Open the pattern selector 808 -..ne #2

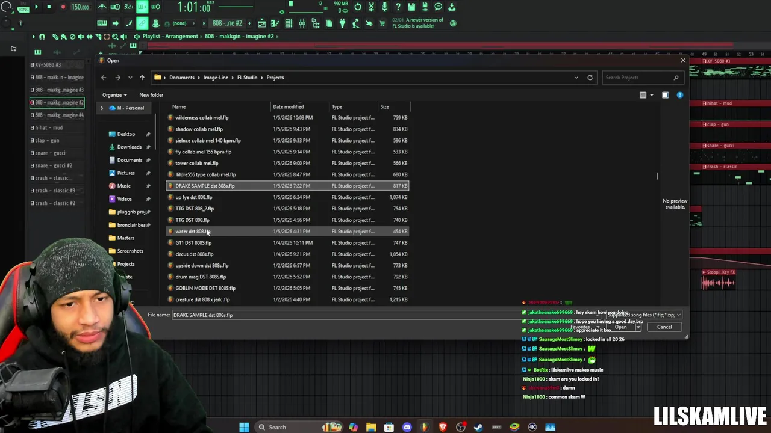pos(228,23)
